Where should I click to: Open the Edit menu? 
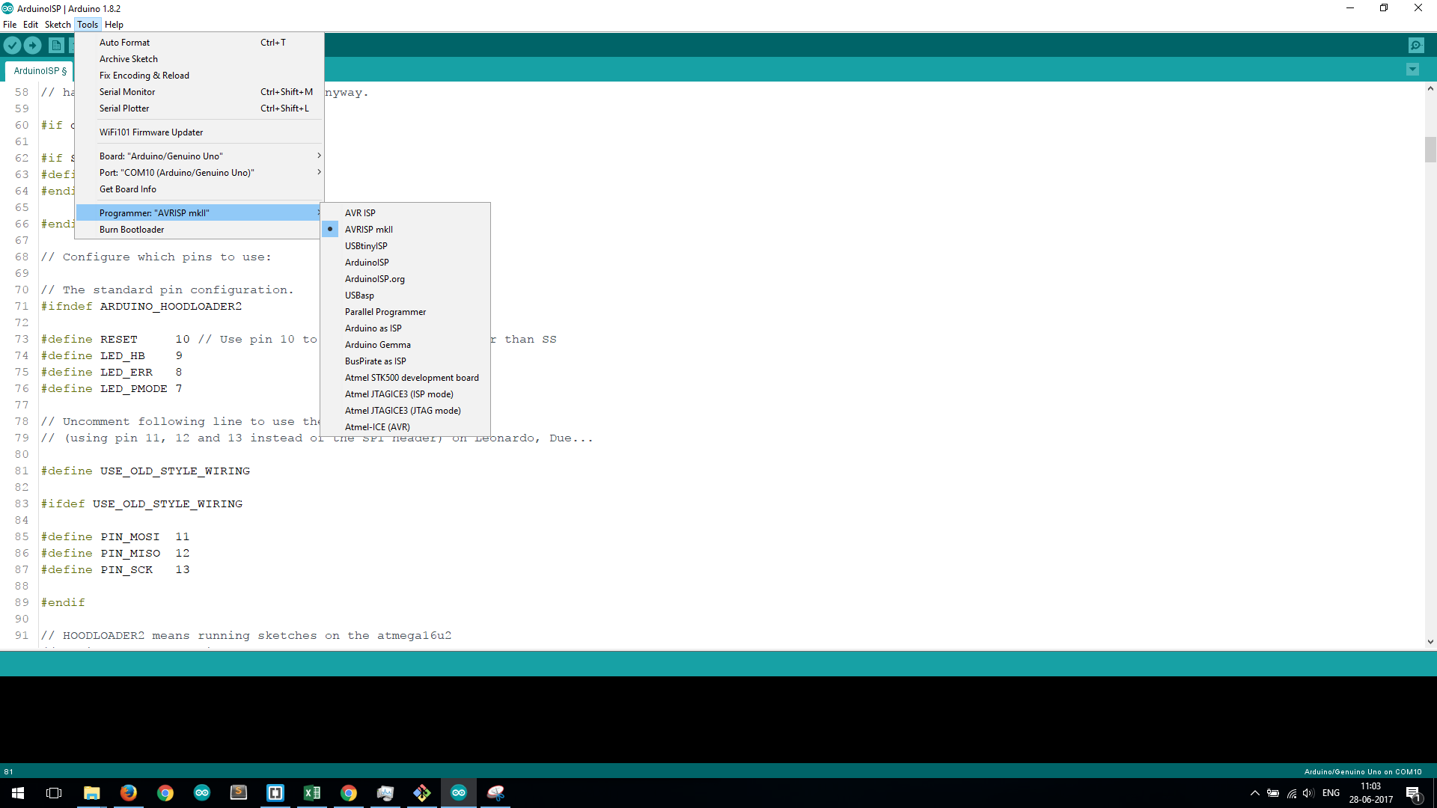point(31,25)
